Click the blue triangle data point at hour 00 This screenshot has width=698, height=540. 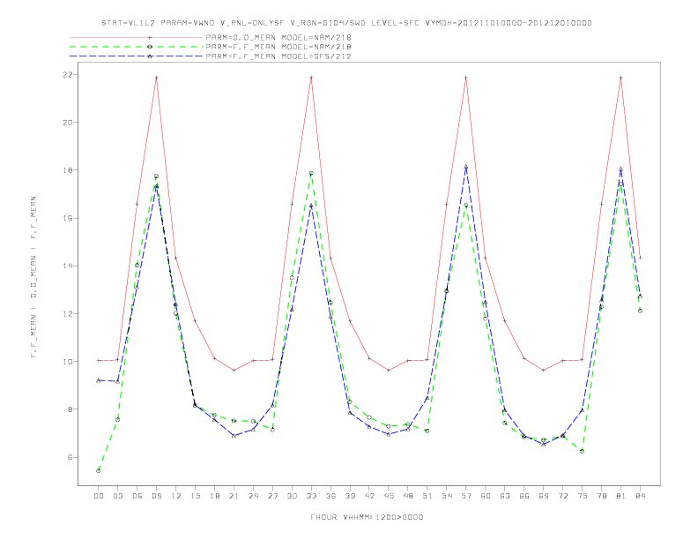pos(99,380)
